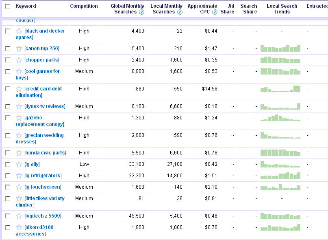
Task: Star the lg ally keyword
Action: [x=19, y=164]
